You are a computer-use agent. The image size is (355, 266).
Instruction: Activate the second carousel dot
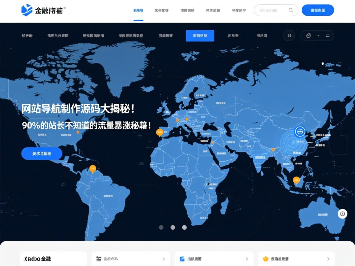(173, 227)
